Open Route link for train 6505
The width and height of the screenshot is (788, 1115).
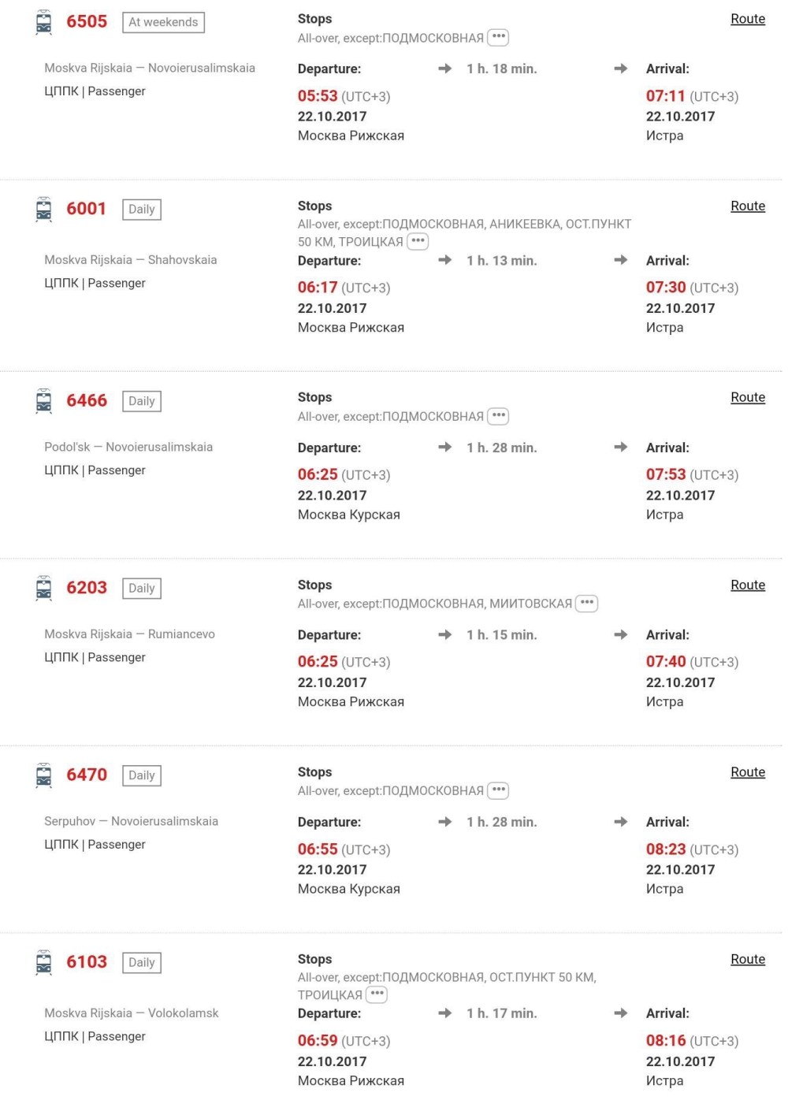(x=747, y=19)
